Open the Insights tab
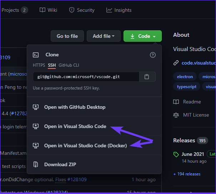The image size is (216, 194). click(119, 10)
